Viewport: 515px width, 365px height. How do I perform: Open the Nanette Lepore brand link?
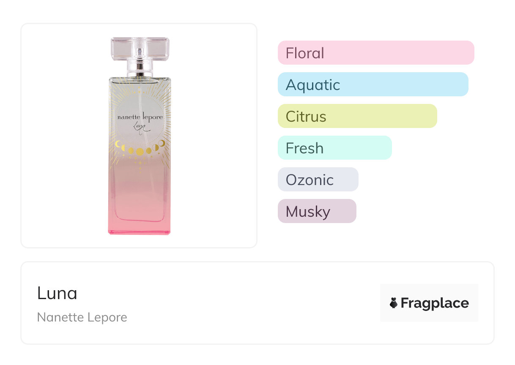coord(82,317)
